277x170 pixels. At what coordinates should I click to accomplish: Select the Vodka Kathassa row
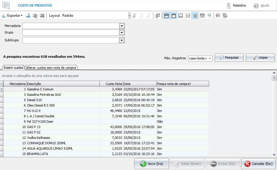(106, 138)
